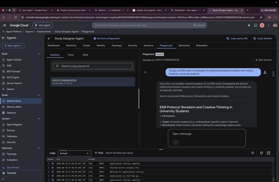The image size is (279, 182).
Task: Expand log row 'Application is starting up...'
Action: point(48,176)
